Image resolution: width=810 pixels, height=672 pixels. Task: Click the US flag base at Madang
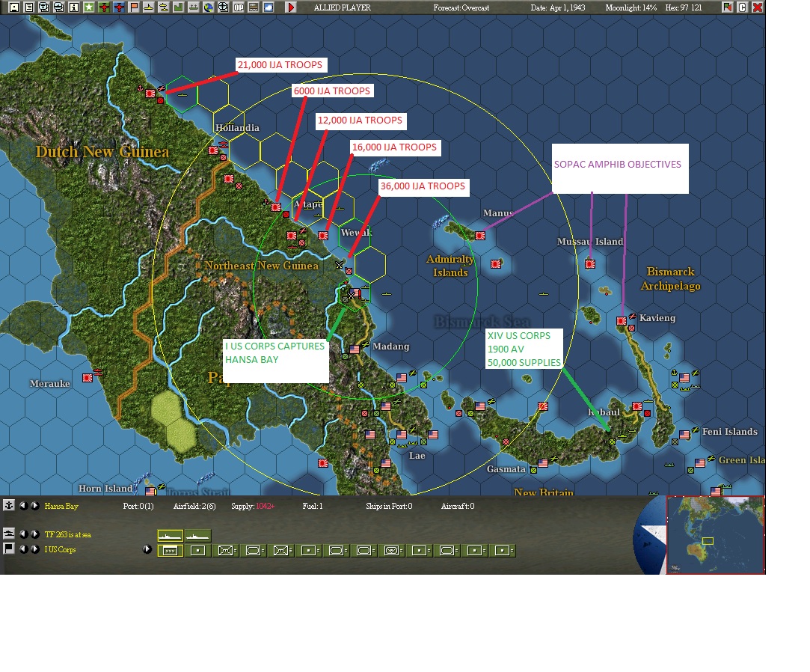(x=355, y=349)
